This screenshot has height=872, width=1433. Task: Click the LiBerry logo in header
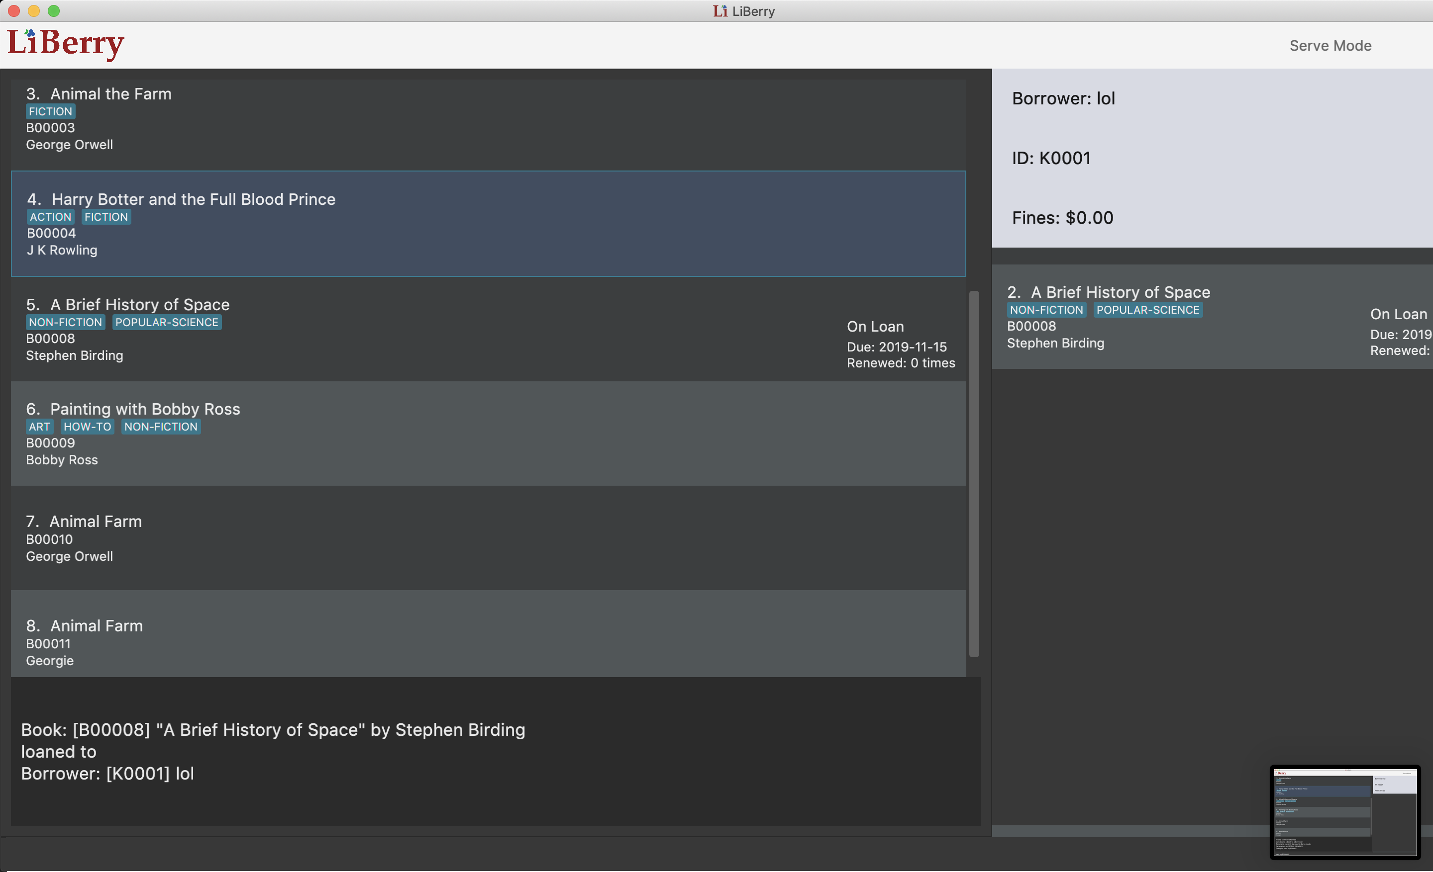click(65, 44)
